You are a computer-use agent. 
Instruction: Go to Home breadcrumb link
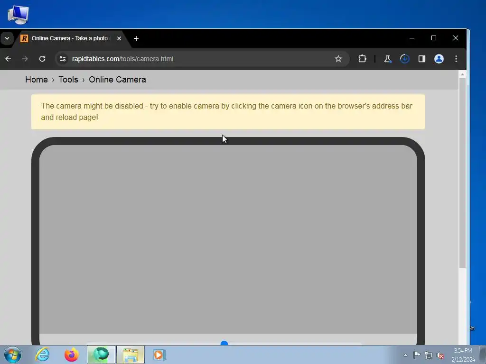[x=37, y=80]
